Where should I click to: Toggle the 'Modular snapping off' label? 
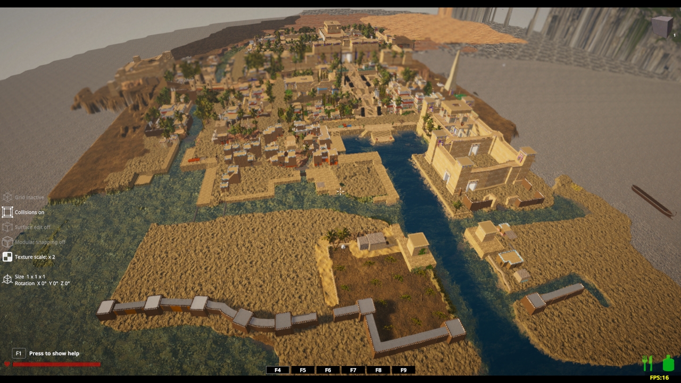point(40,242)
